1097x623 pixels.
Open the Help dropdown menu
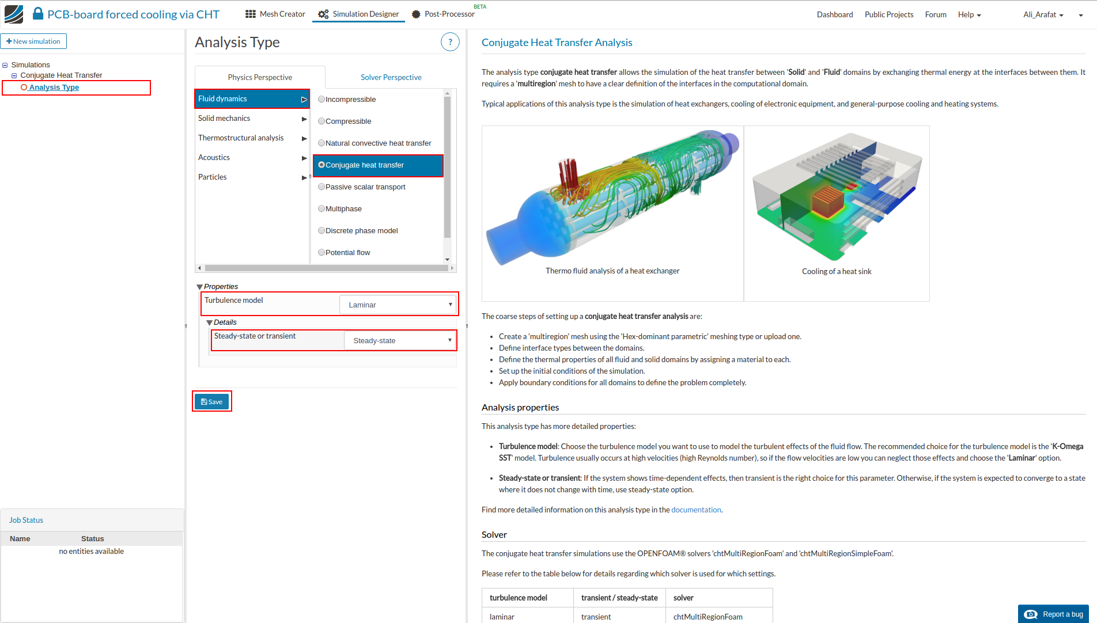(x=969, y=14)
